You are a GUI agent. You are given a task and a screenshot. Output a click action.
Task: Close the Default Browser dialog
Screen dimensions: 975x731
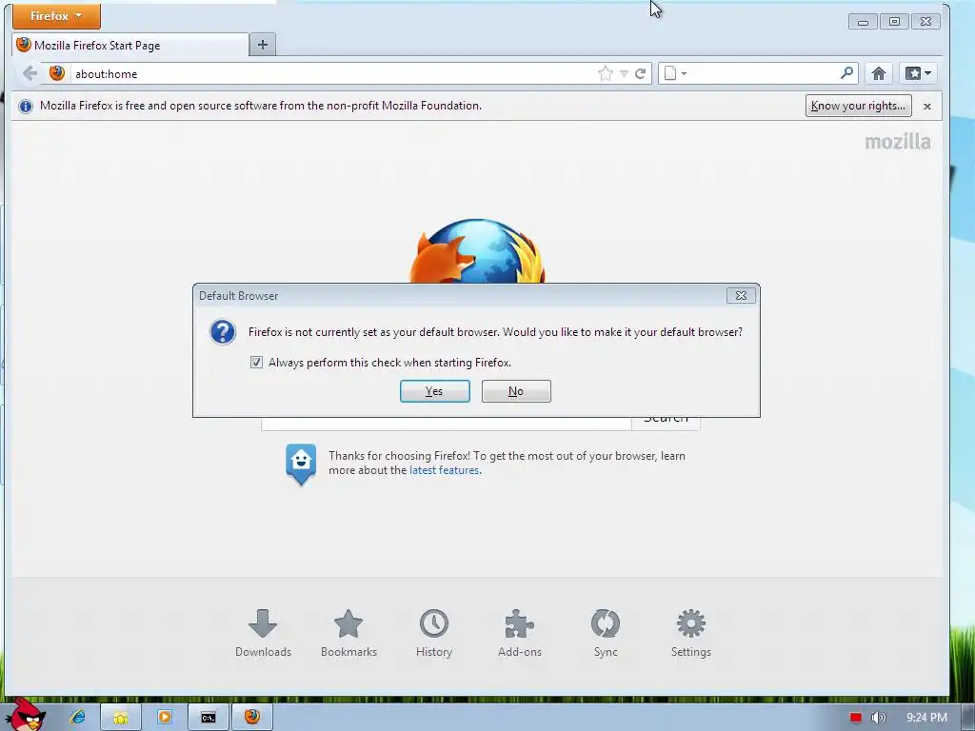click(741, 296)
